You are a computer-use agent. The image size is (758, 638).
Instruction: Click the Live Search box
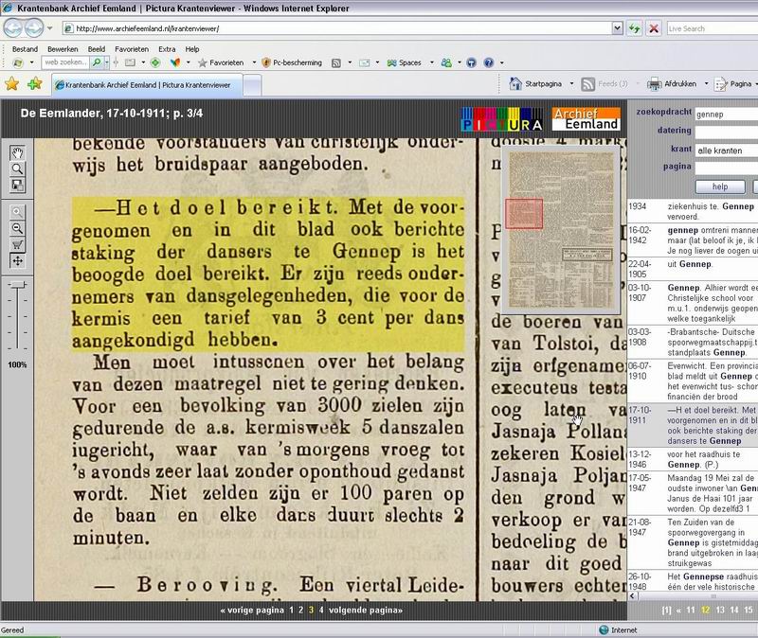pos(713,28)
